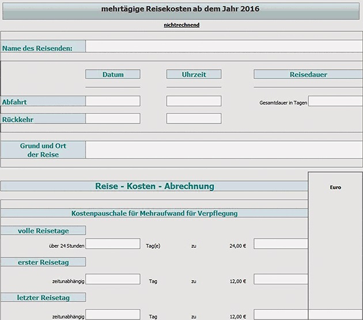Click the 'Uhrzeit' column header
The image size is (363, 320).
pos(194,74)
